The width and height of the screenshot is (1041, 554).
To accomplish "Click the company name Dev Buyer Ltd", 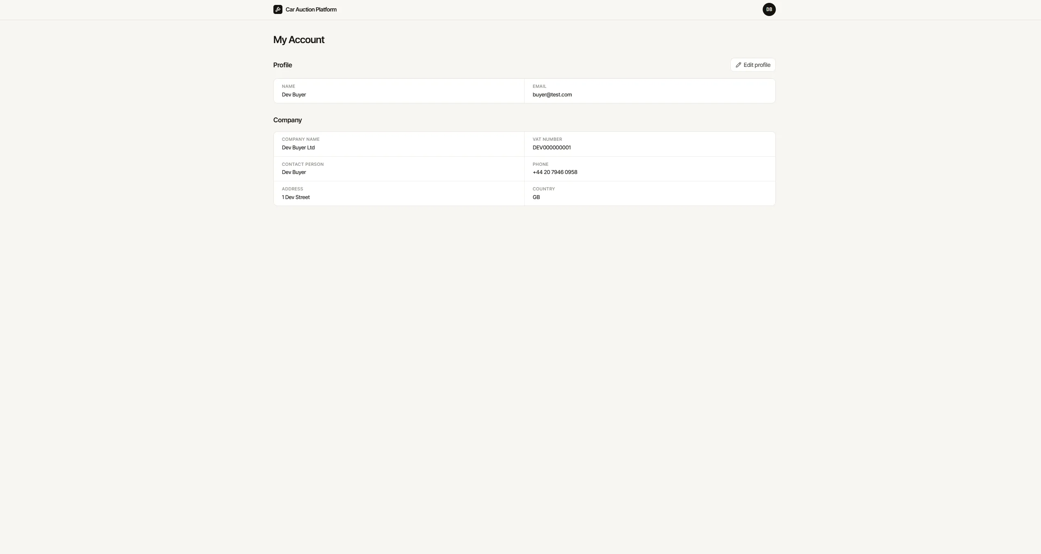I will [298, 148].
